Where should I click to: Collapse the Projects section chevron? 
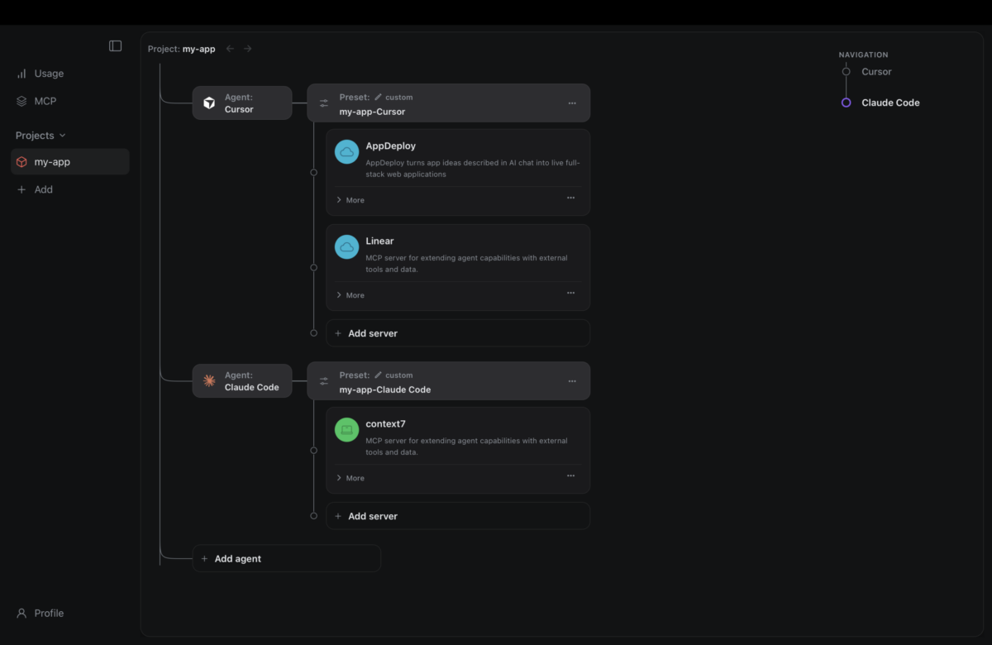[63, 136]
